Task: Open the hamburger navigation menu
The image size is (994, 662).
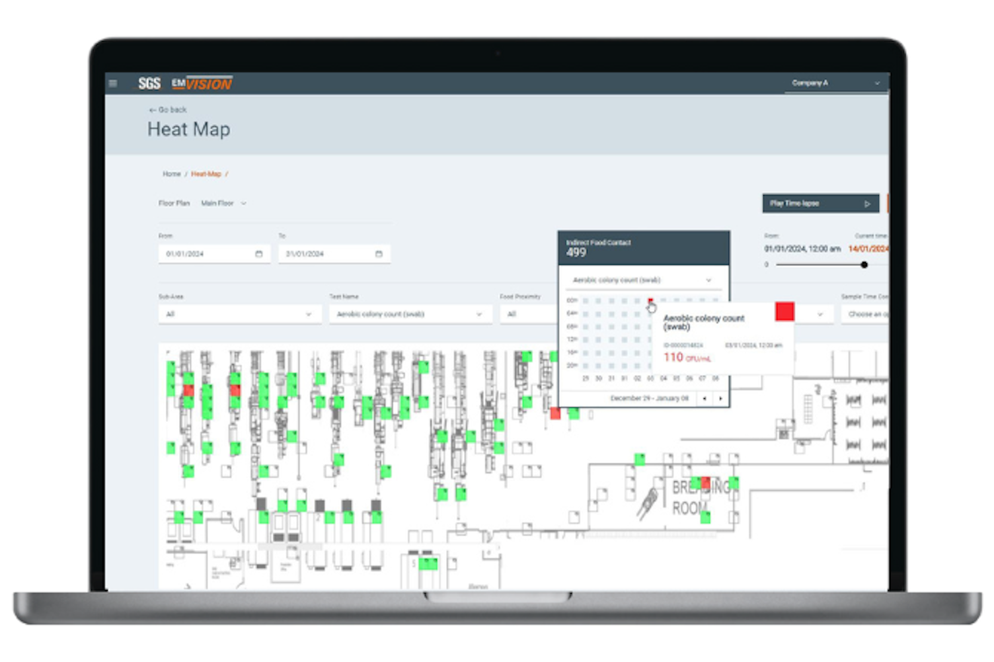Action: 112,83
